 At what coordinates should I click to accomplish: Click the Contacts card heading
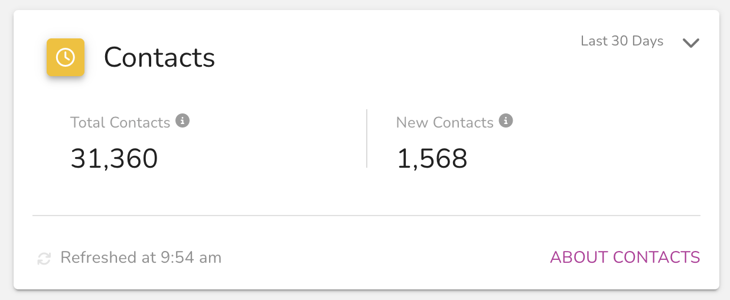point(159,57)
